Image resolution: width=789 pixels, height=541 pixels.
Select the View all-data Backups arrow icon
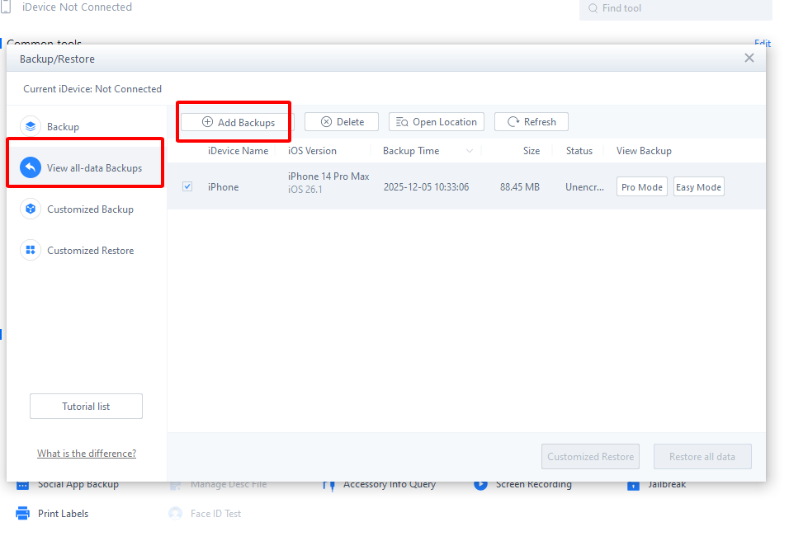[x=31, y=168]
